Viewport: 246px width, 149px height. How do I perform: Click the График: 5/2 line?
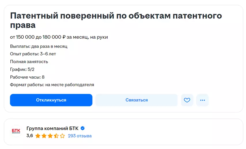click(22, 69)
